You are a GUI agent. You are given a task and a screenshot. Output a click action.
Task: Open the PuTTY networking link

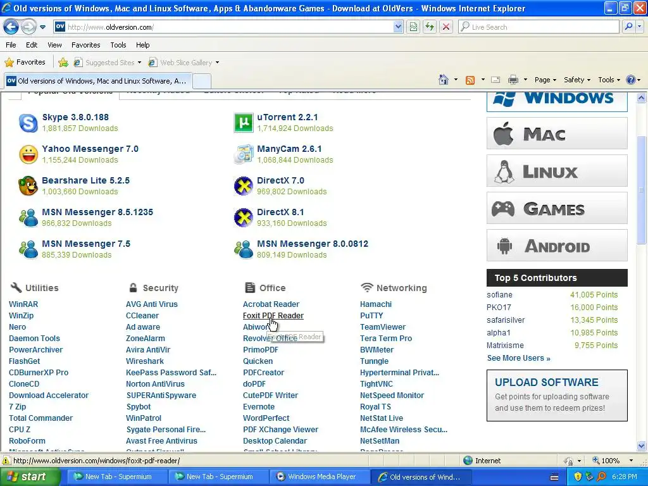coord(371,316)
